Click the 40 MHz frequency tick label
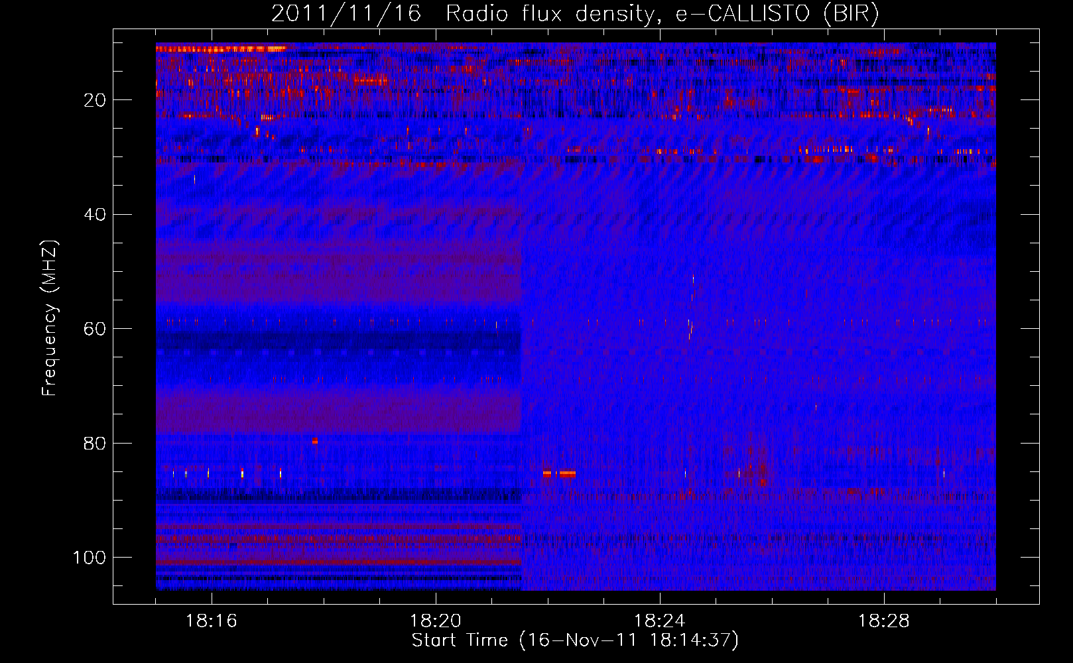This screenshot has height=663, width=1073. [95, 215]
